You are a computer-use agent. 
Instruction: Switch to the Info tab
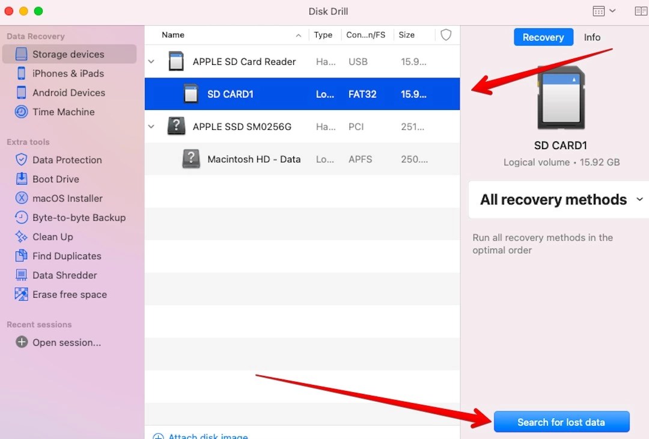(592, 37)
